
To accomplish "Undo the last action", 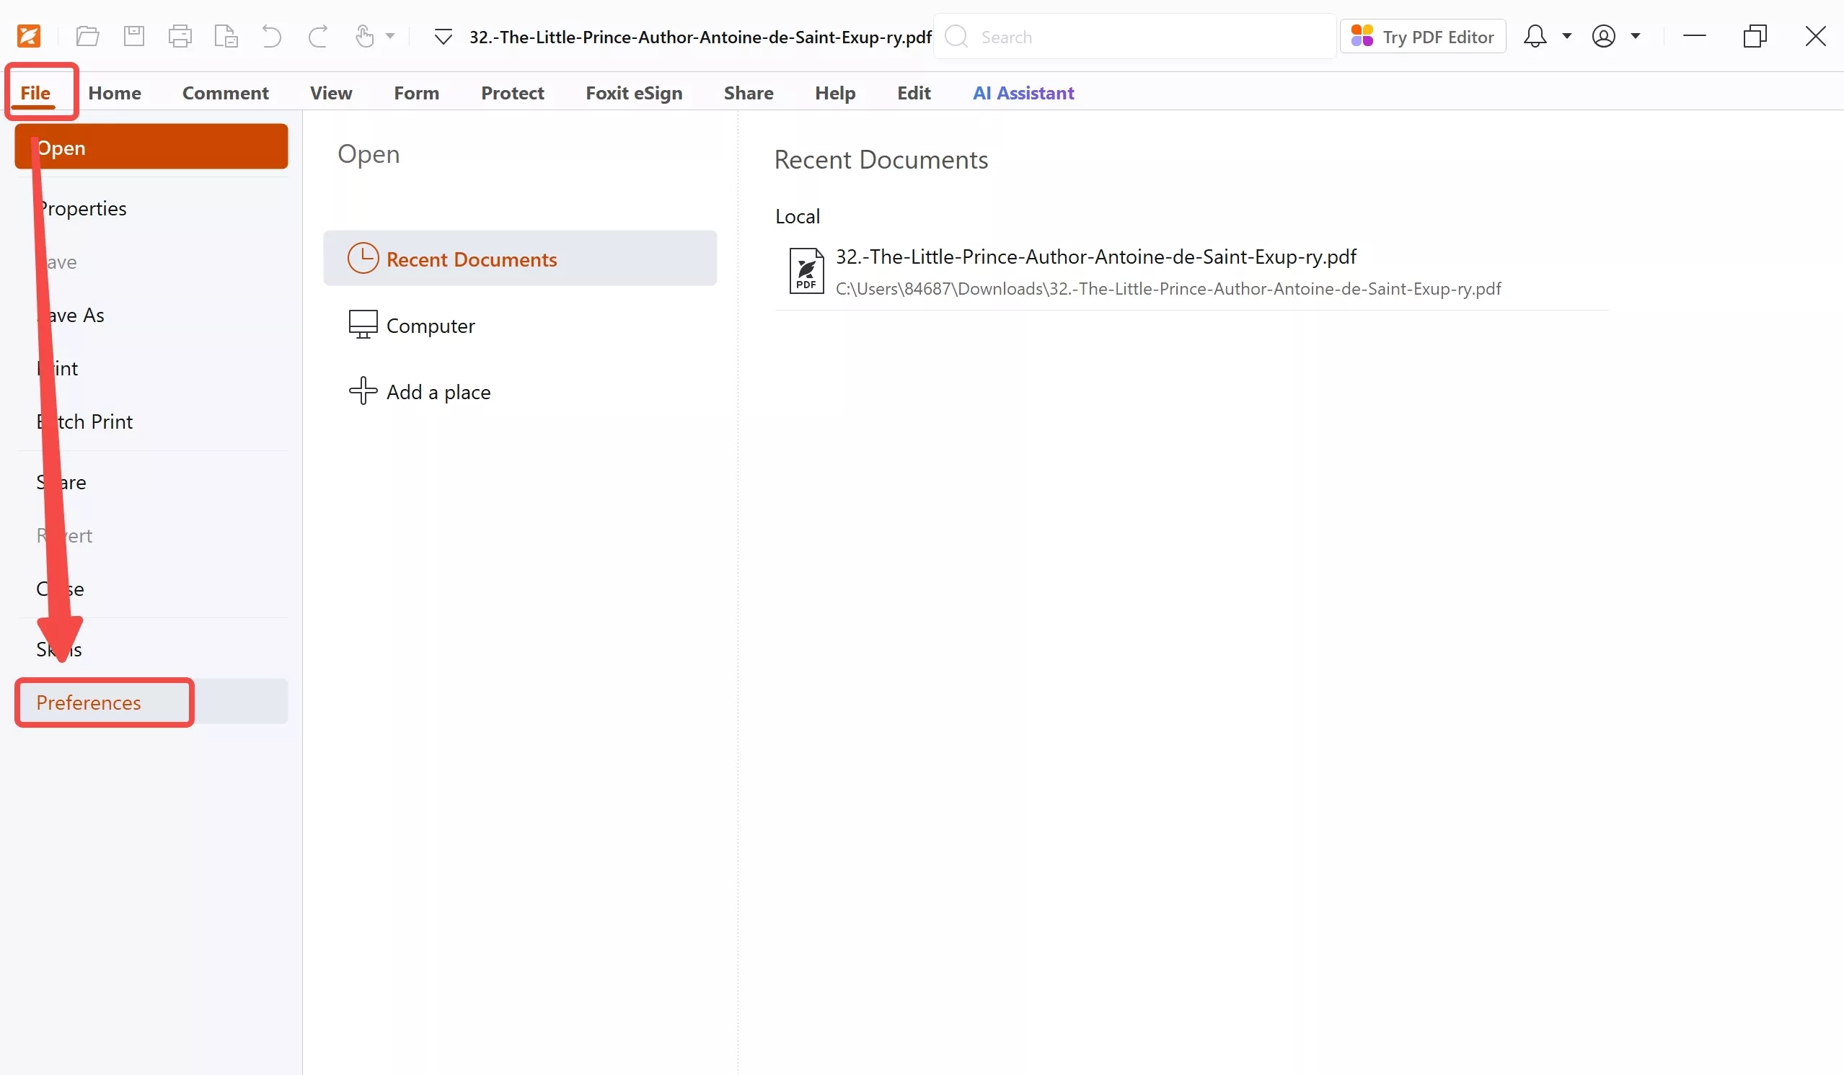I will tap(271, 36).
